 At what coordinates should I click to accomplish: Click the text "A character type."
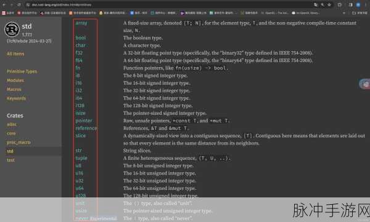click(x=142, y=46)
